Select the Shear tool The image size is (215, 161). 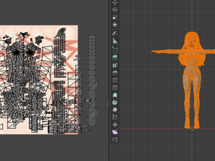coord(115,132)
